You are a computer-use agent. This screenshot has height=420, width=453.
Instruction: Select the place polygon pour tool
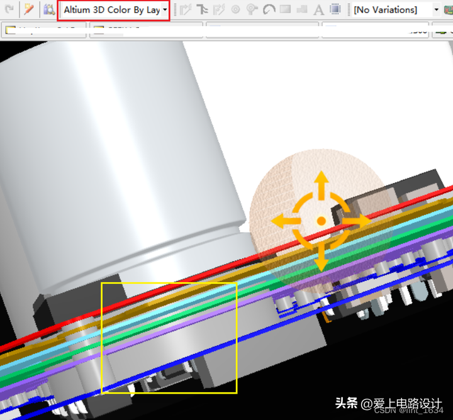coord(301,9)
